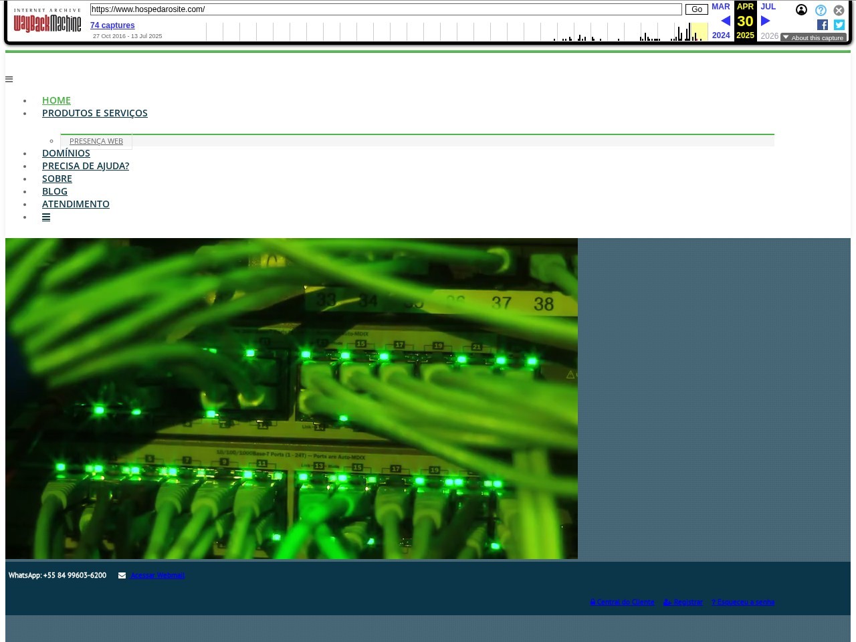
Task: Open the DOMÍNIOS menu item
Action: 66,153
